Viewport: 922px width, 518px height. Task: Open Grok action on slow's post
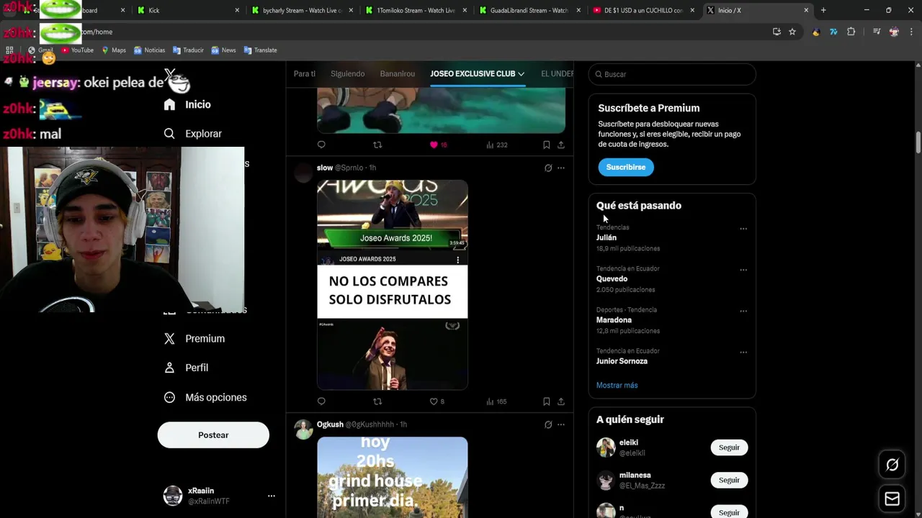[548, 168]
